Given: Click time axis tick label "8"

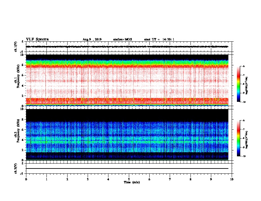Looking at the screenshot, I should click(190, 179).
